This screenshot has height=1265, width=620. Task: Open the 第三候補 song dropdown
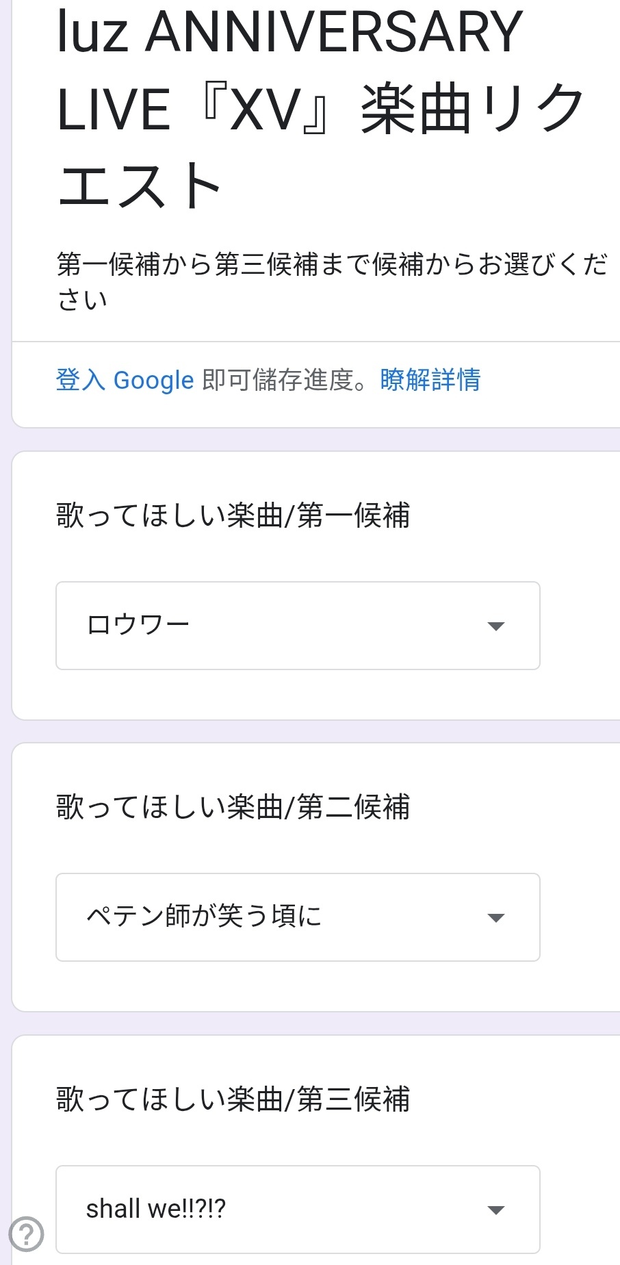point(298,1210)
